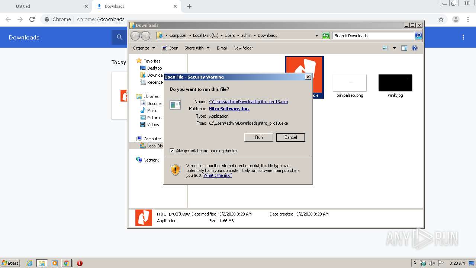476x268 pixels.
Task: Click the Explorer search magnifier icon
Action: pos(418,36)
